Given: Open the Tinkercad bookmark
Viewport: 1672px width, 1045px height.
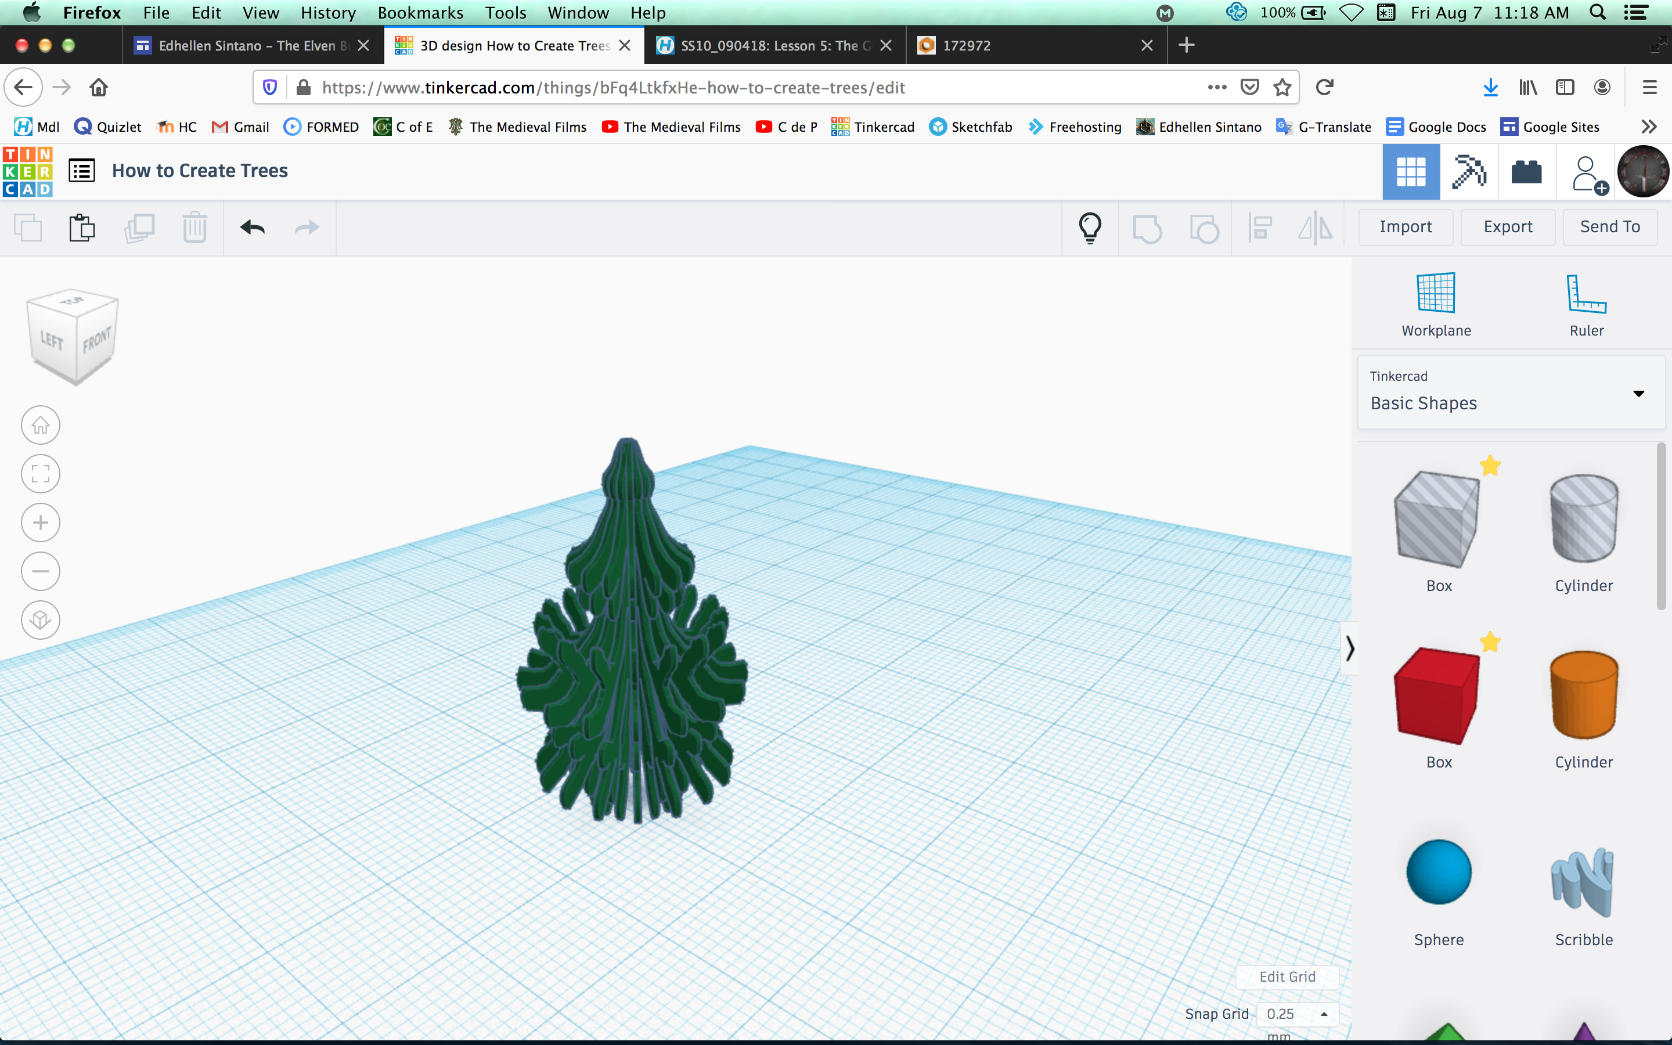Looking at the screenshot, I should [873, 127].
